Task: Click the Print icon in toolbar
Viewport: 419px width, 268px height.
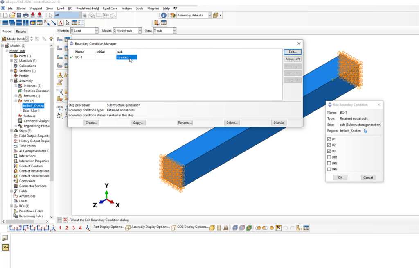Action: 26,15
